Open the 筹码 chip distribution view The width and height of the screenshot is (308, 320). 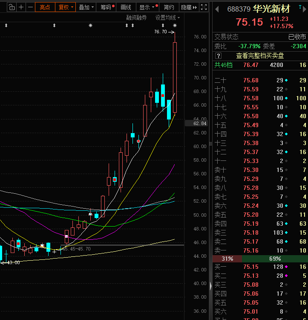tap(107, 7)
